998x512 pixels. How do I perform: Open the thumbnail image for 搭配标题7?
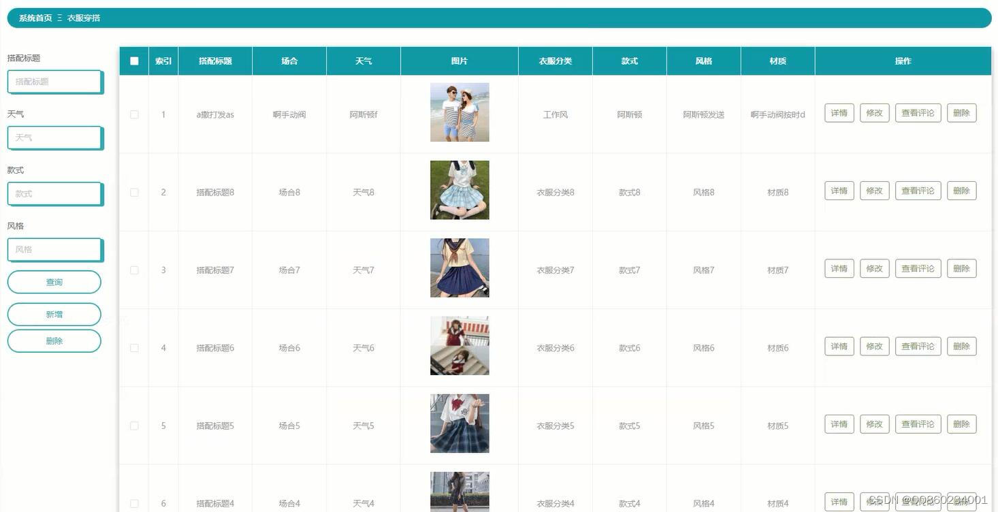tap(460, 268)
